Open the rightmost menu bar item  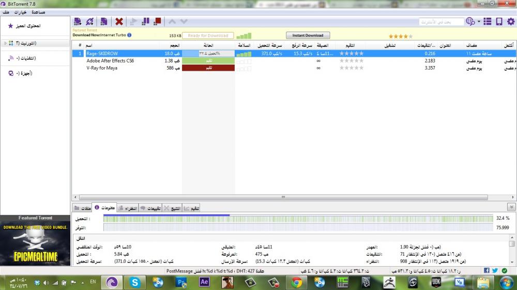pyautogui.click(x=38, y=12)
